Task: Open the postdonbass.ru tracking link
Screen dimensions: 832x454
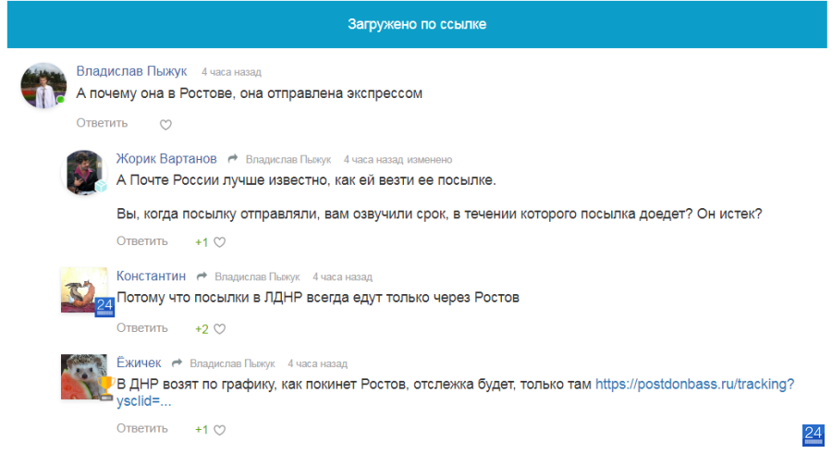Action: click(x=694, y=384)
